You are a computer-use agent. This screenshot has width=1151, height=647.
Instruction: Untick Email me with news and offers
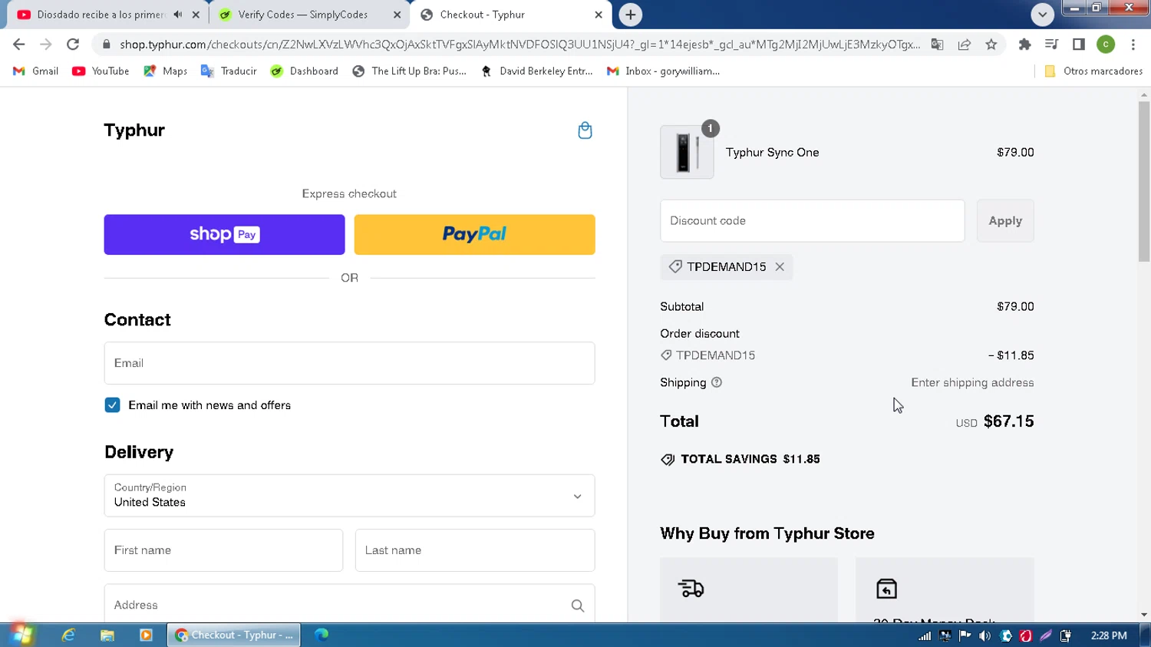(112, 405)
